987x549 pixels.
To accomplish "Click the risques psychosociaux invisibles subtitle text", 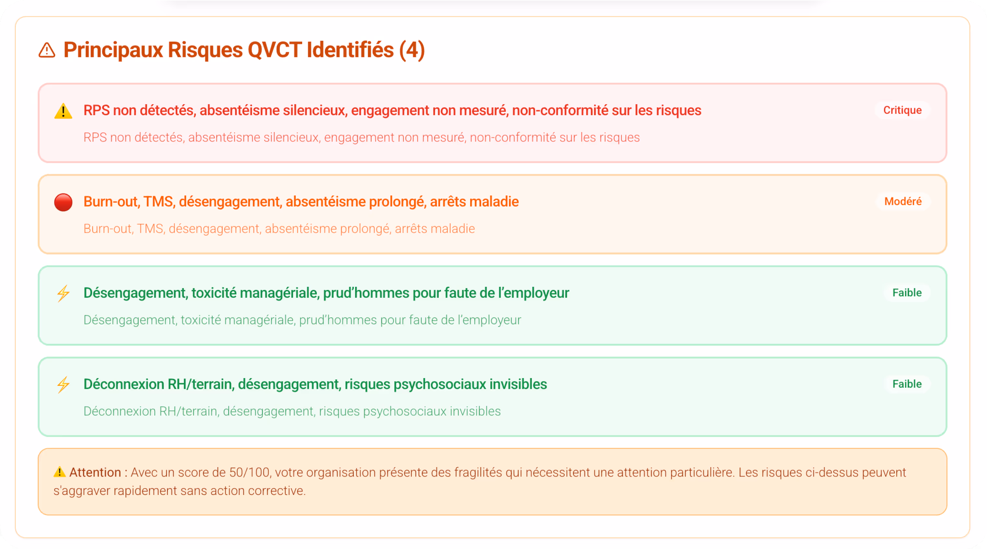I will coord(292,411).
